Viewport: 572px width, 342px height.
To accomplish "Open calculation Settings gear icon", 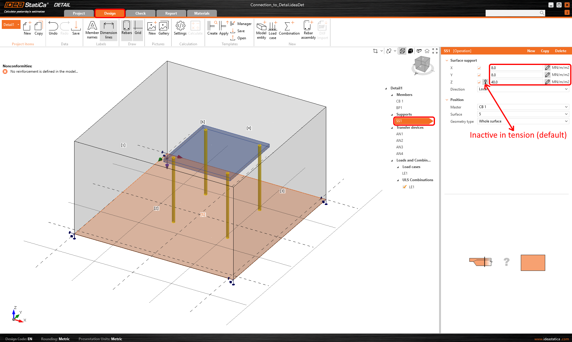I will (x=180, y=28).
